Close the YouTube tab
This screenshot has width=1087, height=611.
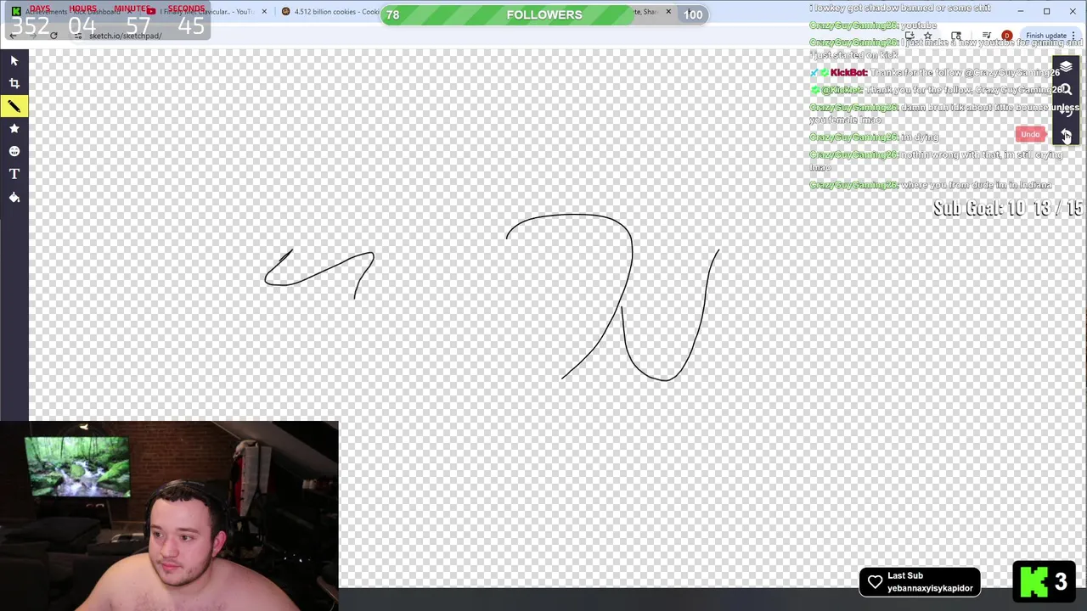pyautogui.click(x=264, y=12)
